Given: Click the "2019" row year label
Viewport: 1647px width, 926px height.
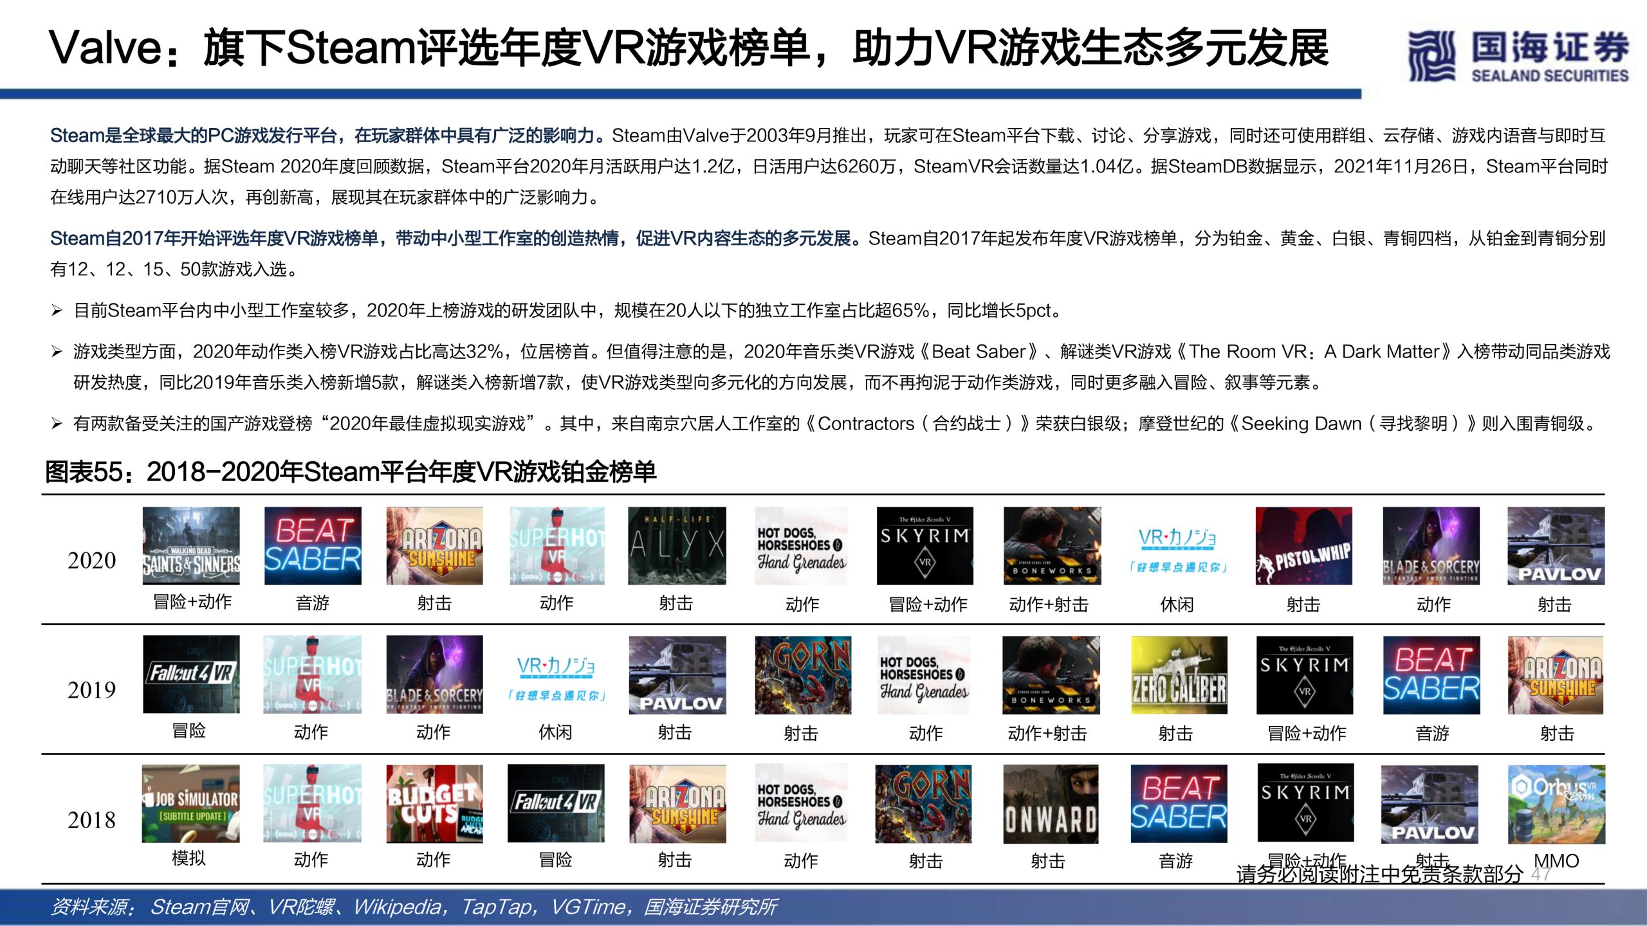Looking at the screenshot, I should 91,691.
